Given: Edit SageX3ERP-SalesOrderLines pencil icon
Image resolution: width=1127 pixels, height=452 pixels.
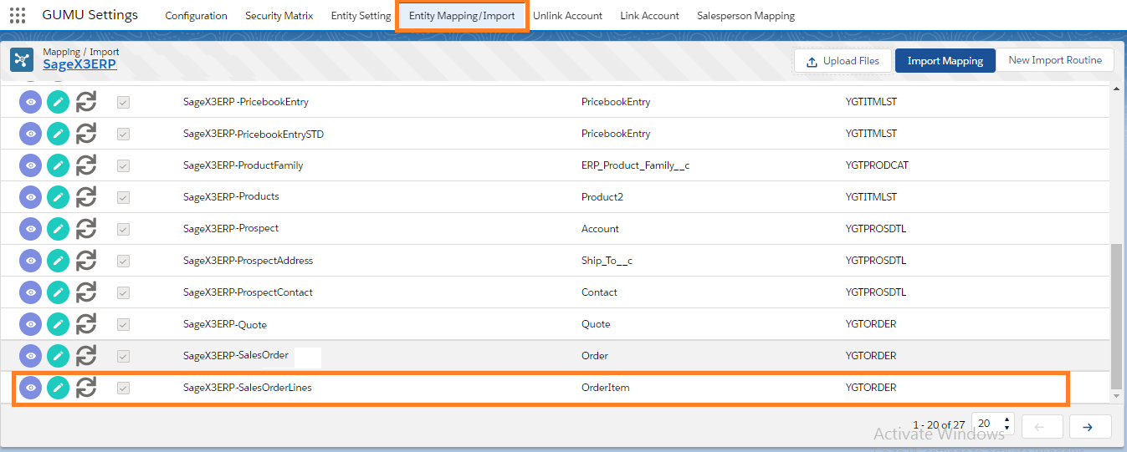Looking at the screenshot, I should click(x=58, y=388).
